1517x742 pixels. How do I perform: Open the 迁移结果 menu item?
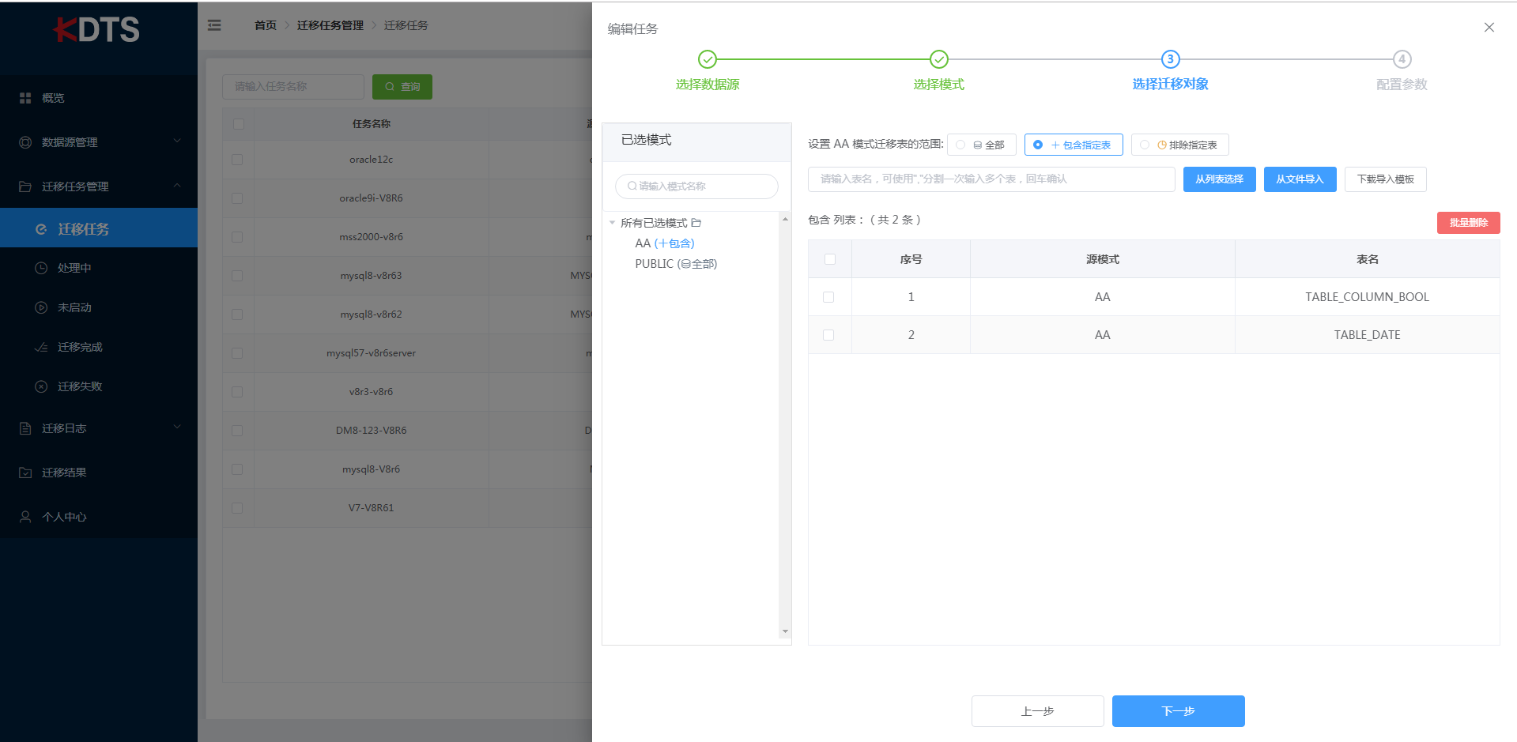(98, 473)
